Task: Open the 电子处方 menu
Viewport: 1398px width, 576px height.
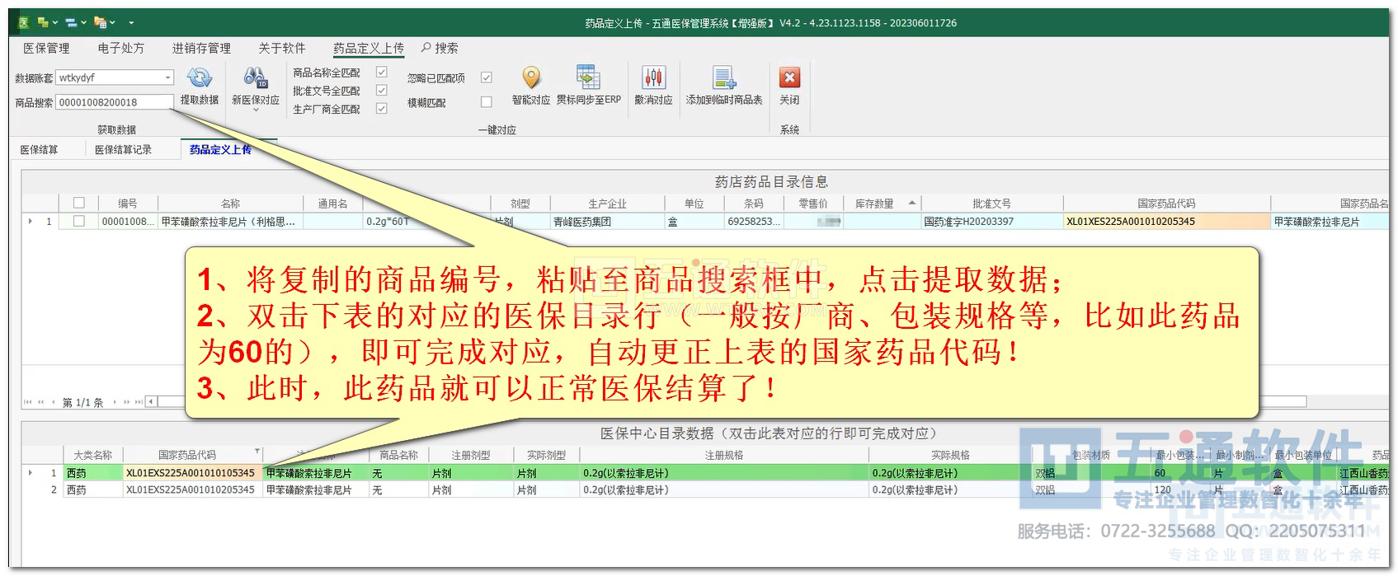Action: point(120,48)
